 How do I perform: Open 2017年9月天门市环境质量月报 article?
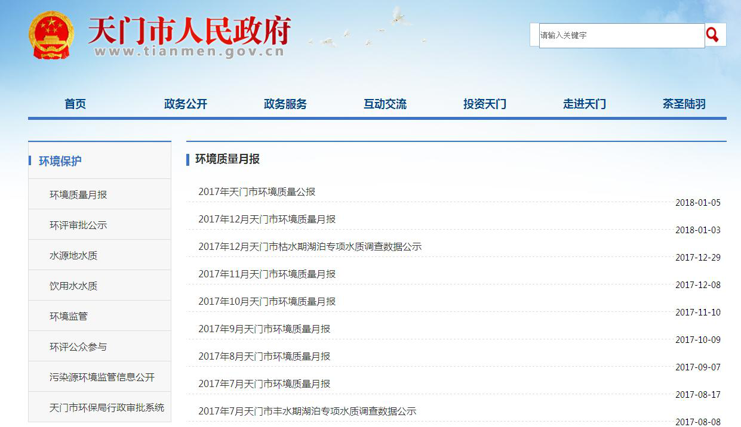tap(265, 329)
